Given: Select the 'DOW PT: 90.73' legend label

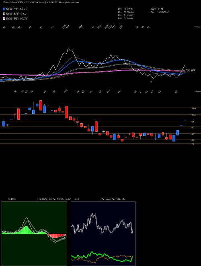Looking at the screenshot, I should coord(16,19).
